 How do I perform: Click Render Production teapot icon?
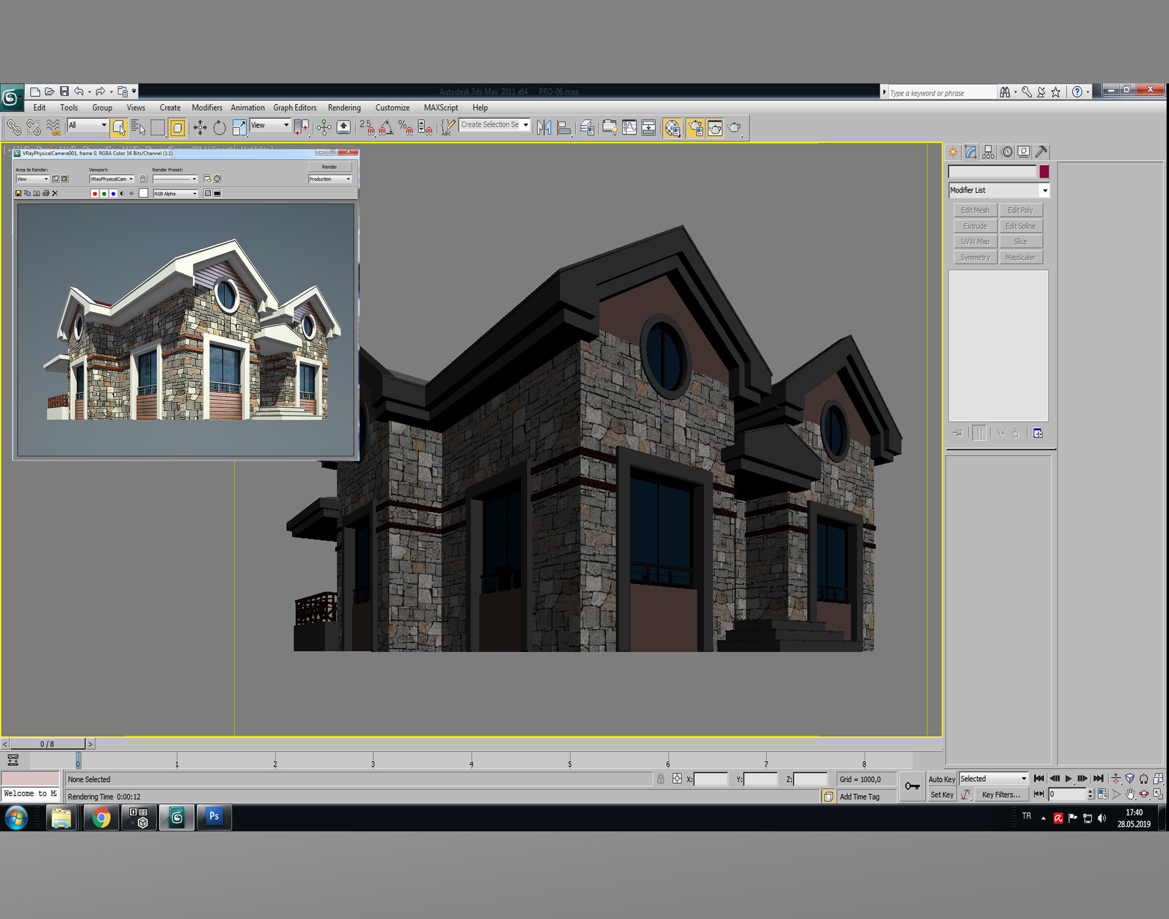click(x=735, y=127)
